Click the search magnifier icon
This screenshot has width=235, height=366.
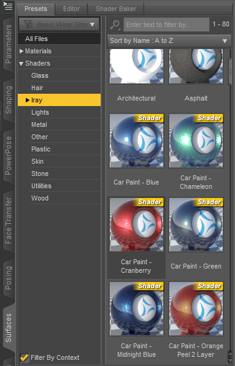[x=115, y=25]
